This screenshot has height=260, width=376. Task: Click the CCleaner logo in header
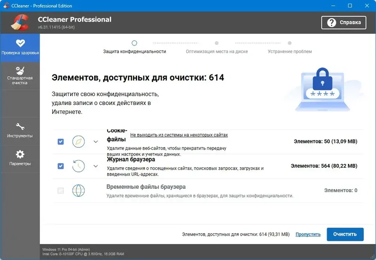click(20, 22)
